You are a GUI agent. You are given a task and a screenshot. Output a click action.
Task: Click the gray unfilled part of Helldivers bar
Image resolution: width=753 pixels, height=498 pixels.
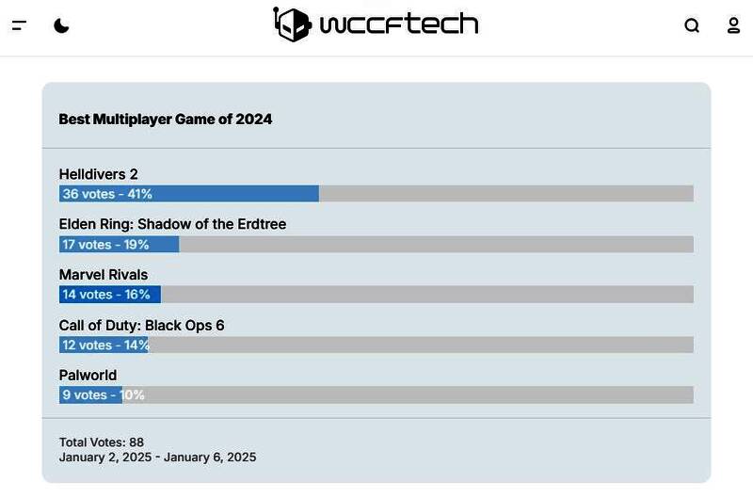[x=508, y=194]
